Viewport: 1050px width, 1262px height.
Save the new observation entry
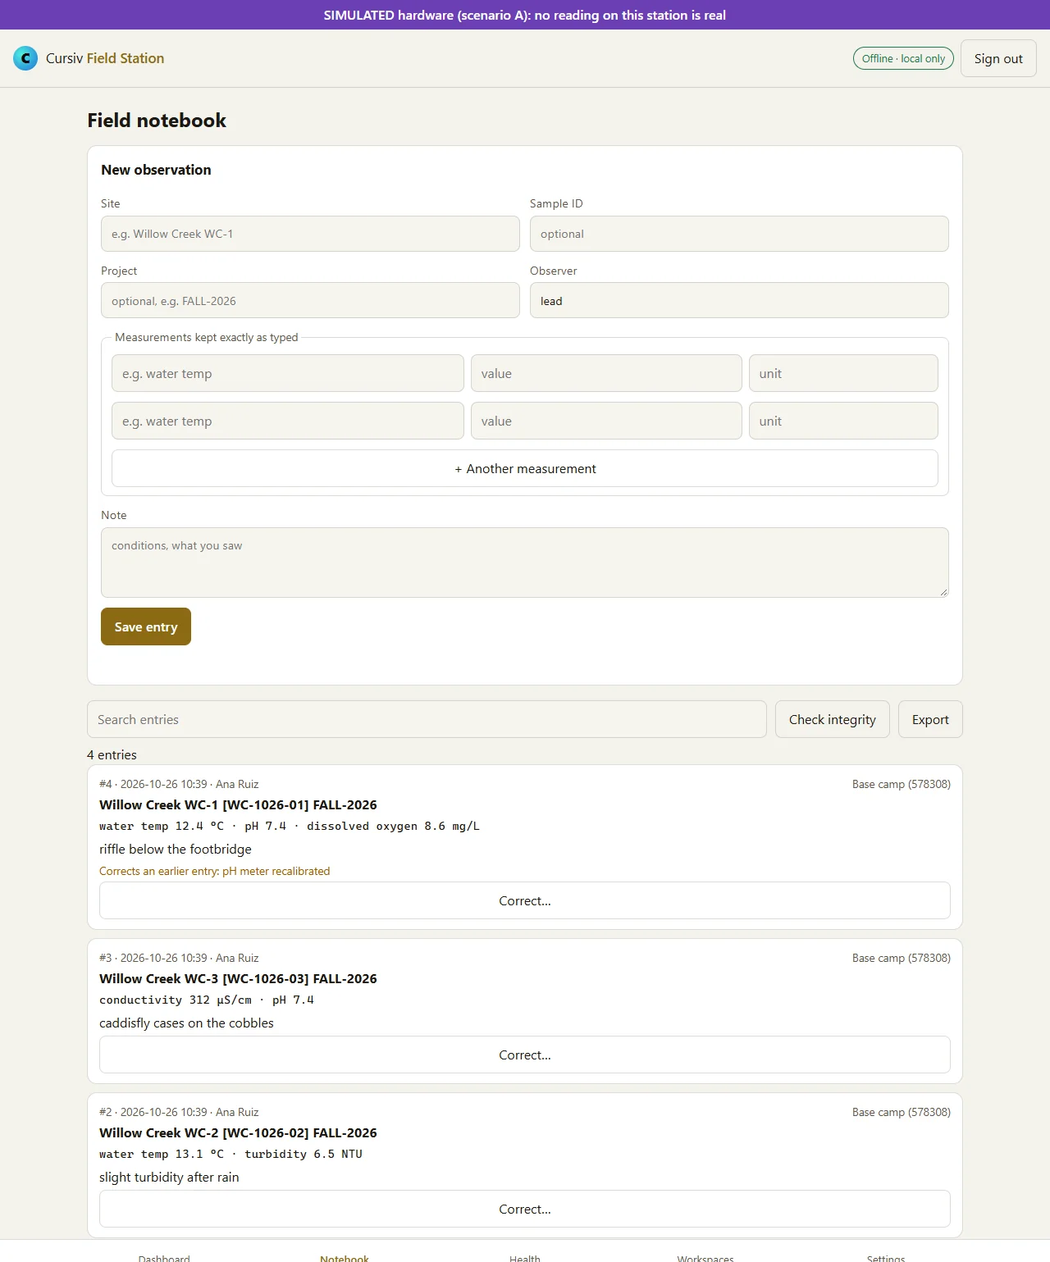click(146, 626)
